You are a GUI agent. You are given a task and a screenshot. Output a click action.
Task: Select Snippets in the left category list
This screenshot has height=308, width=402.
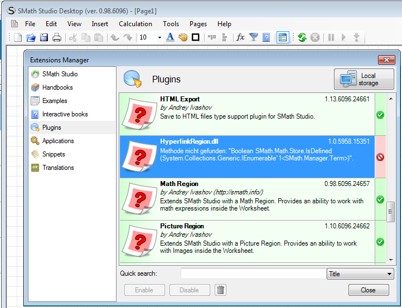pos(54,154)
